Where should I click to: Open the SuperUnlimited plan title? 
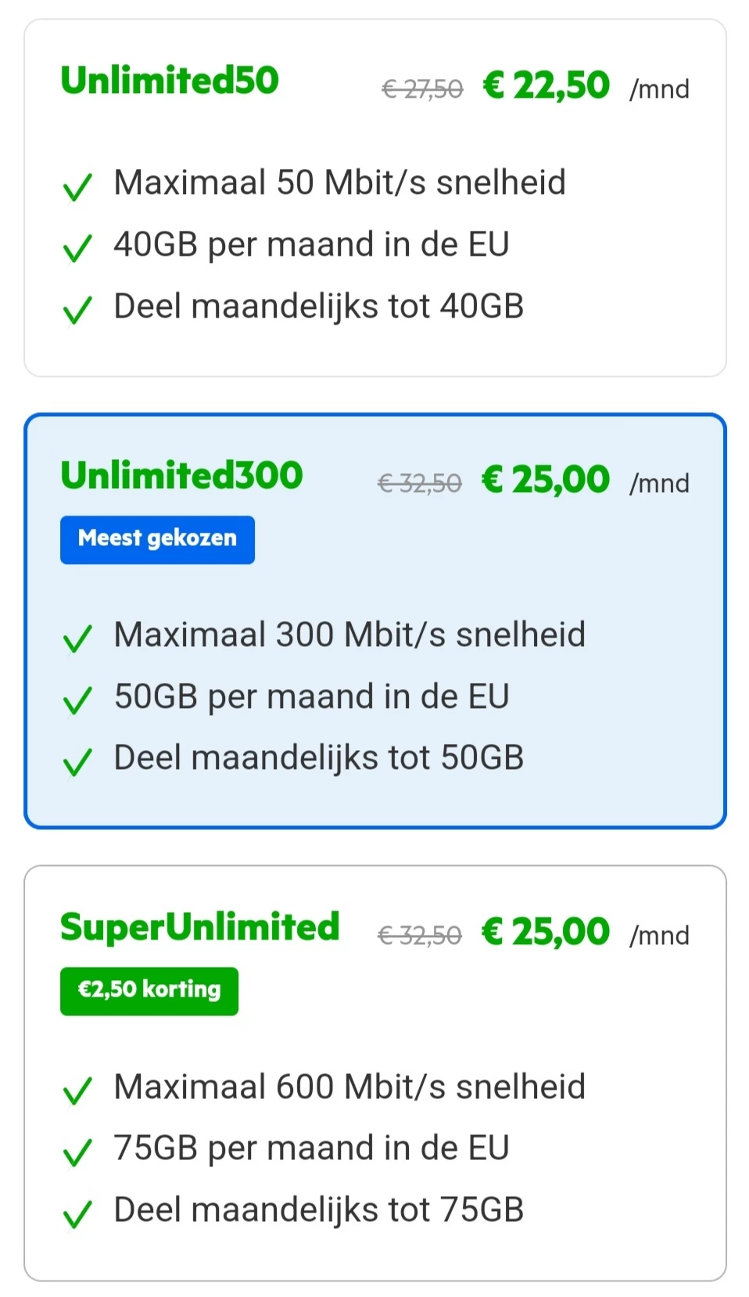point(200,928)
